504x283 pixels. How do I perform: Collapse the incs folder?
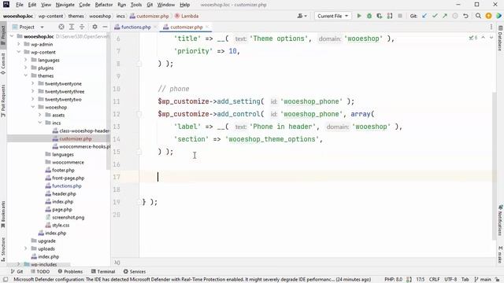40,123
